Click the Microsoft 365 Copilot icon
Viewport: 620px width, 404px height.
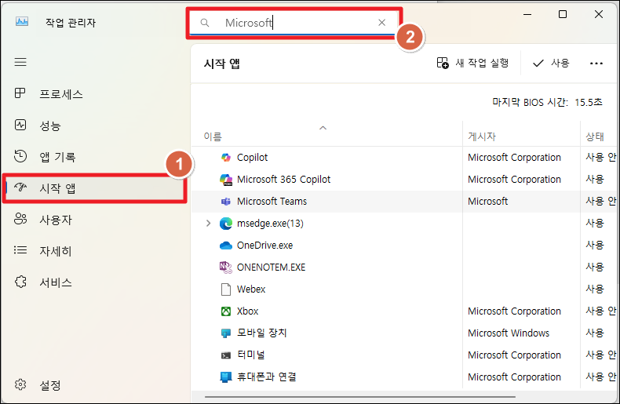point(226,180)
